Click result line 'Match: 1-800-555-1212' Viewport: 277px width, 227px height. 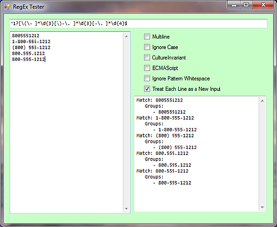165,118
